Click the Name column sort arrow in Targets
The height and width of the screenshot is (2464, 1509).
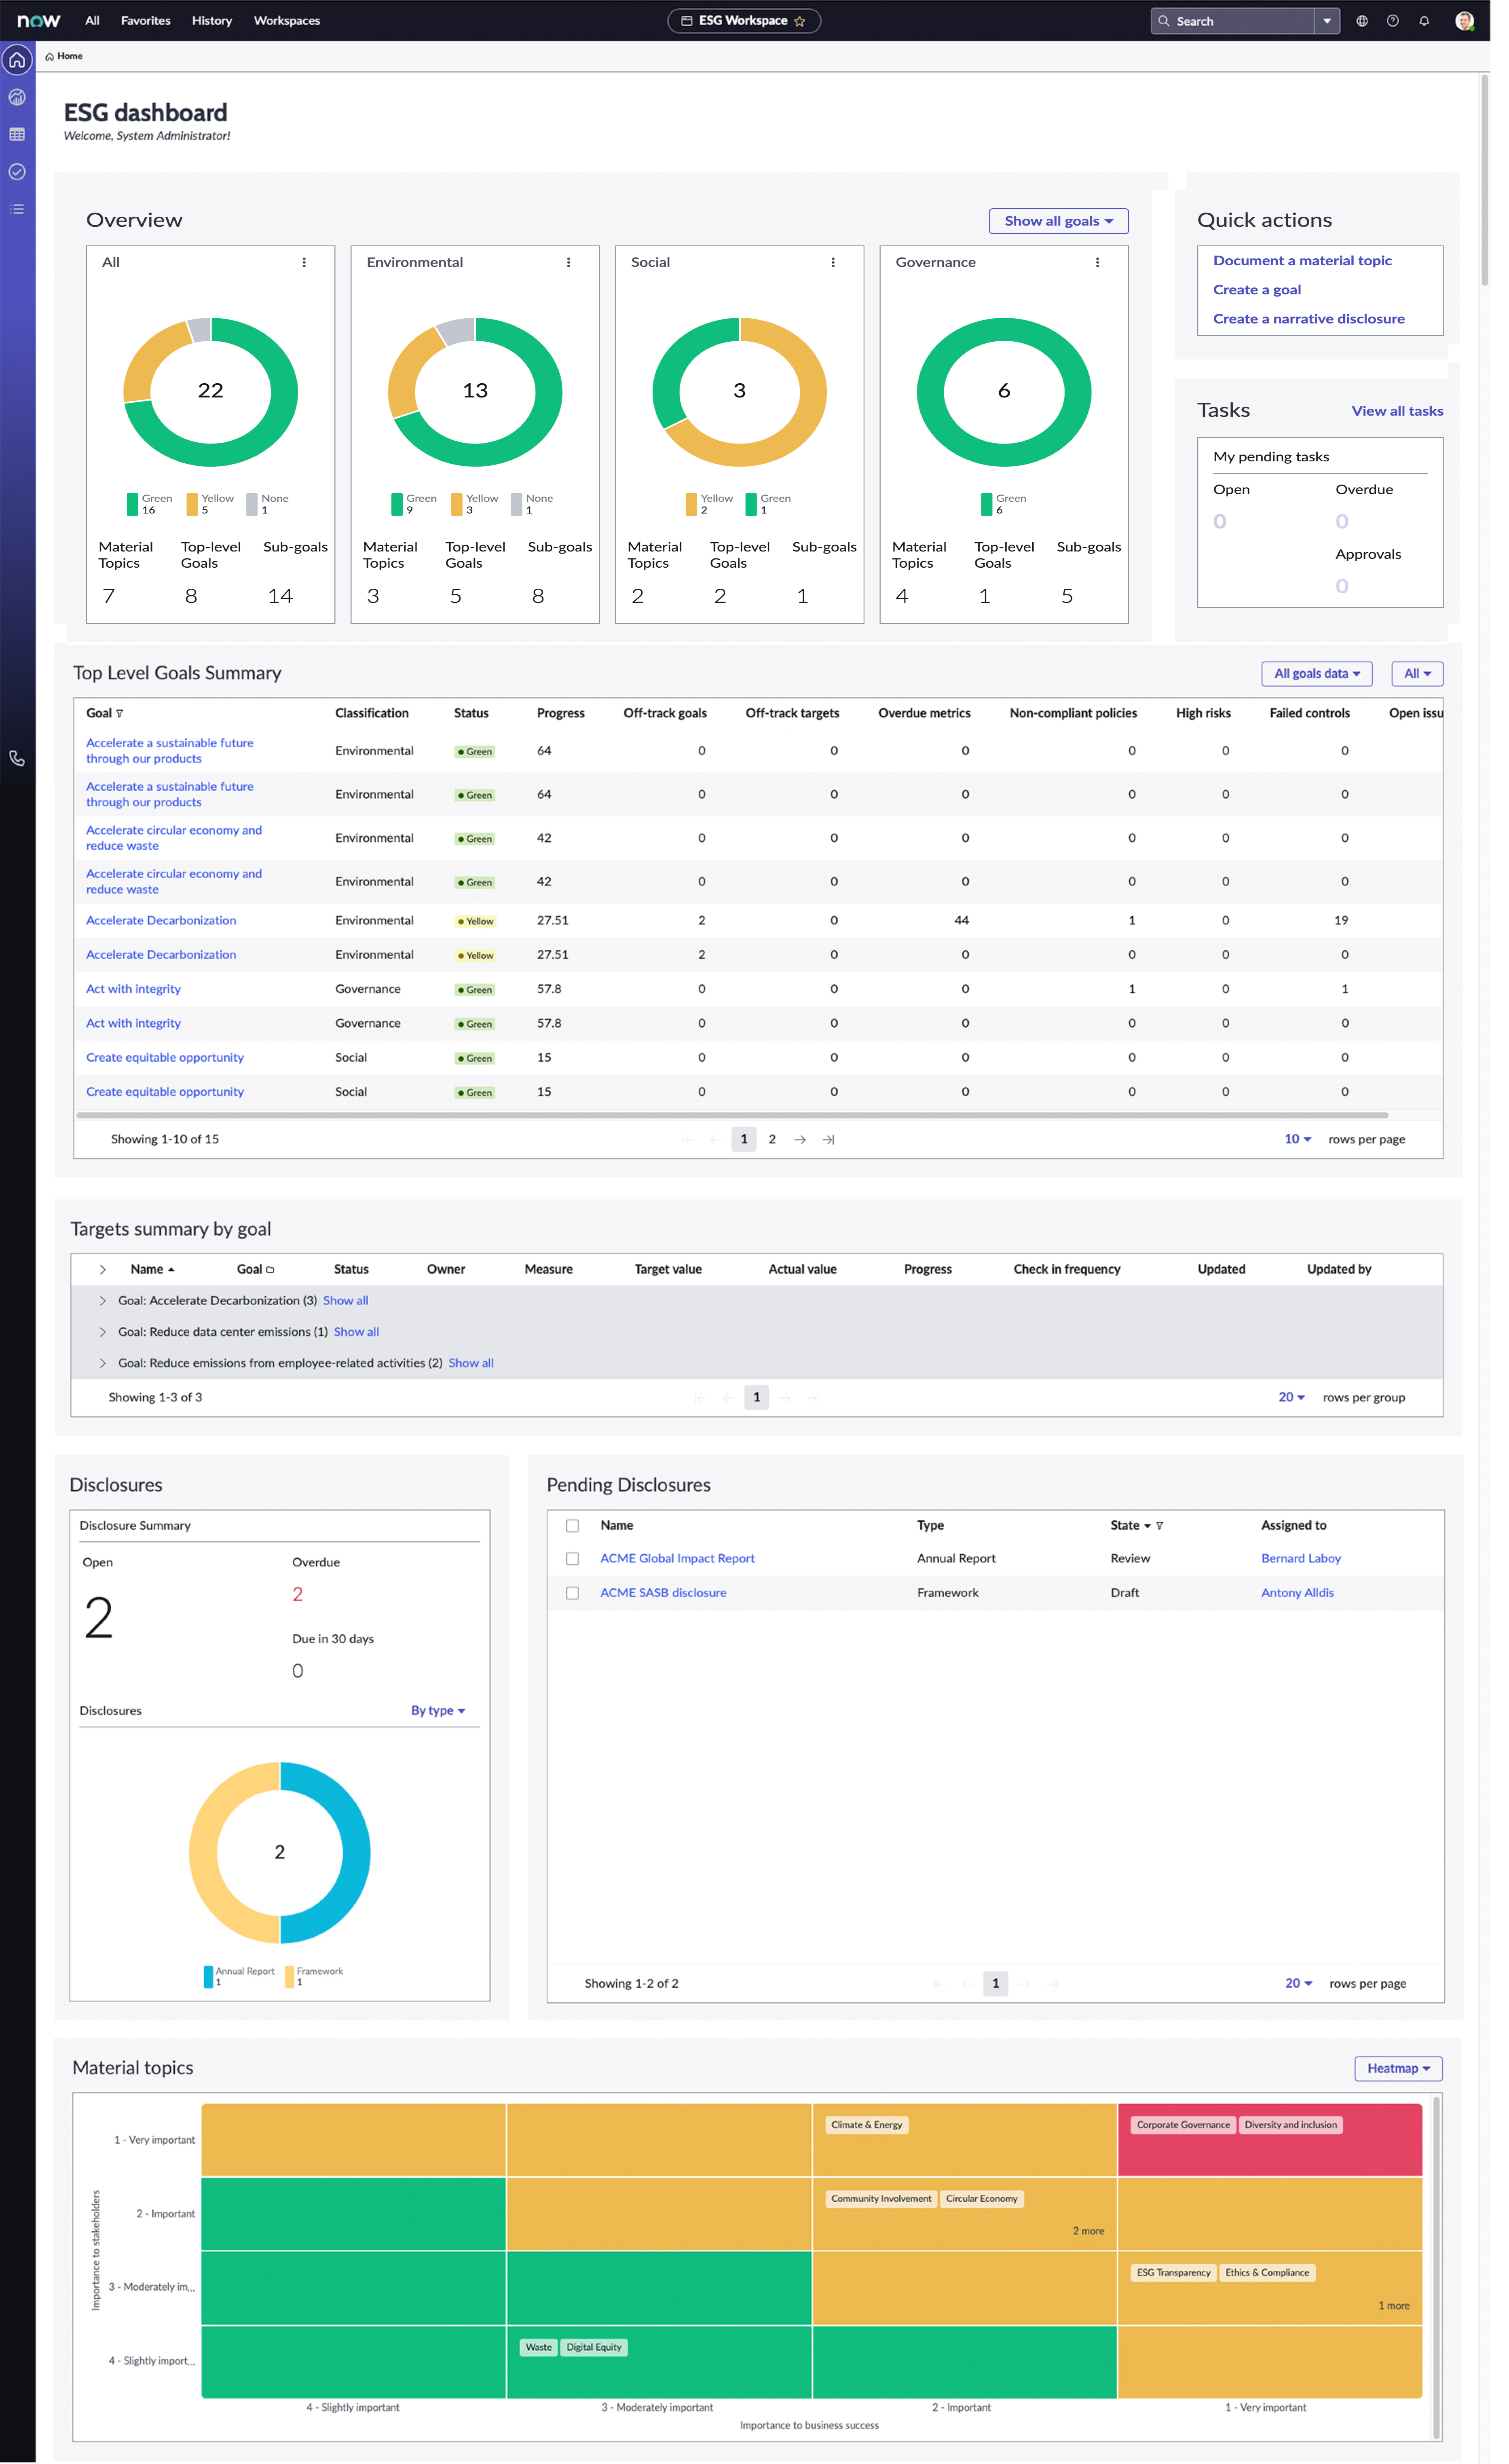pos(171,1270)
